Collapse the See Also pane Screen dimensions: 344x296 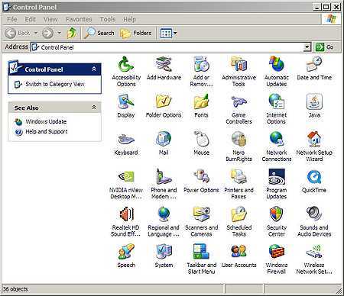coord(94,108)
